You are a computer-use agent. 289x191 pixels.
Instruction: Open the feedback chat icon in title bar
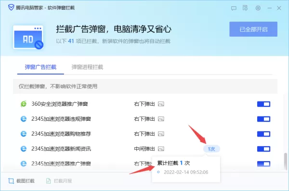pos(234,8)
